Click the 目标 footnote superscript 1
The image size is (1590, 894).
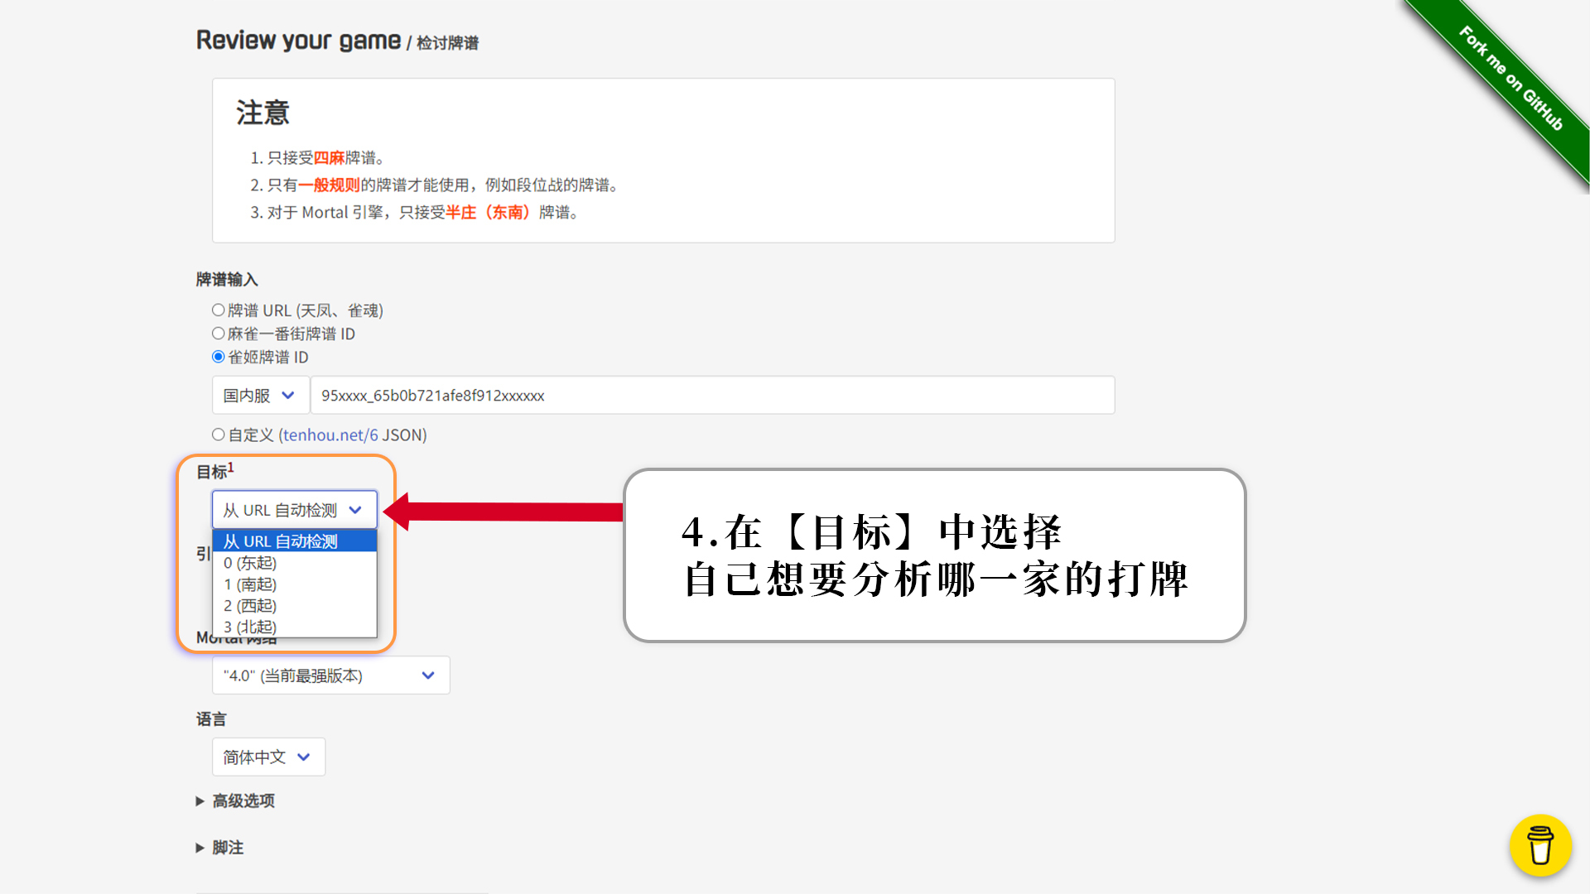tap(231, 468)
